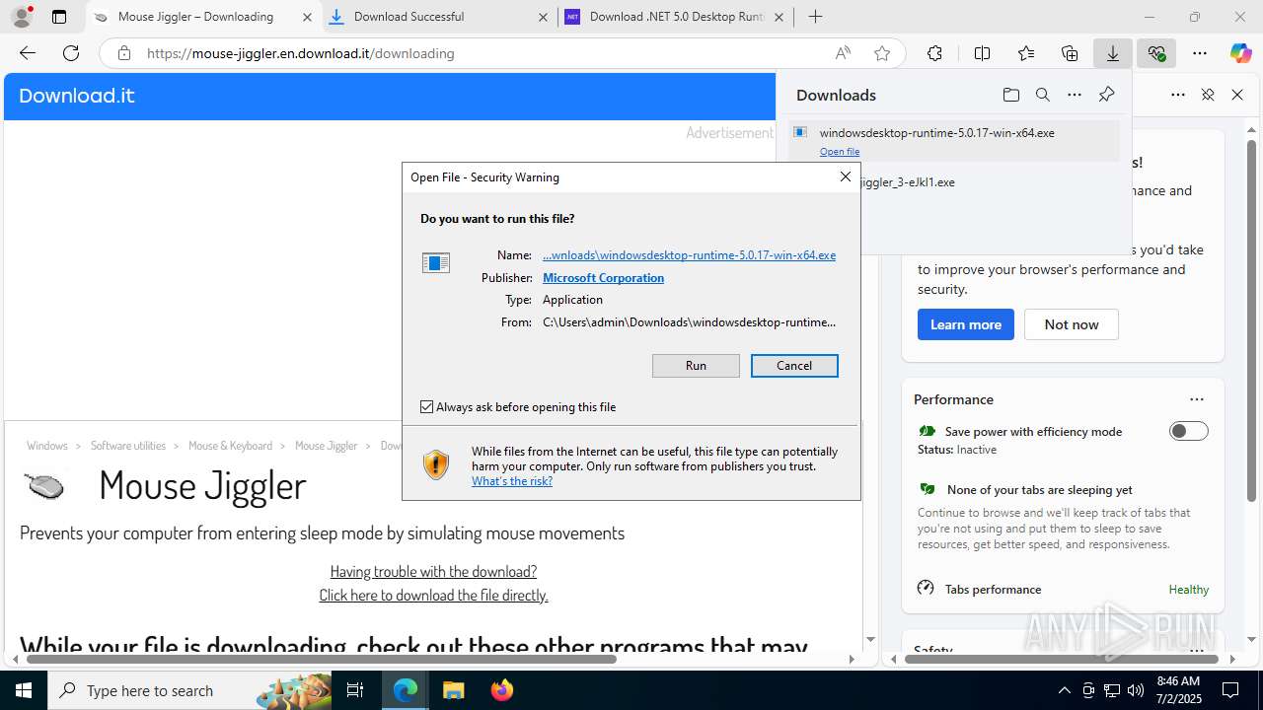Toggle the Split screen icon
This screenshot has height=710, width=1263.
(982, 53)
